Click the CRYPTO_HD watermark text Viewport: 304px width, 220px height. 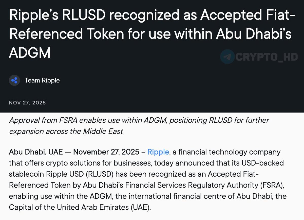pos(267,57)
